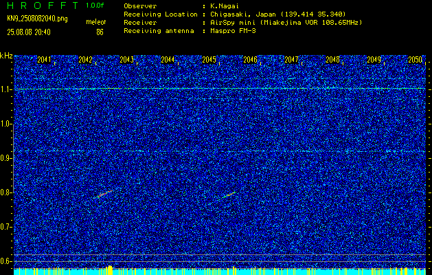Image resolution: width=432 pixels, height=275 pixels.
Task: Click the Receiving Location field label
Action: tap(161, 14)
